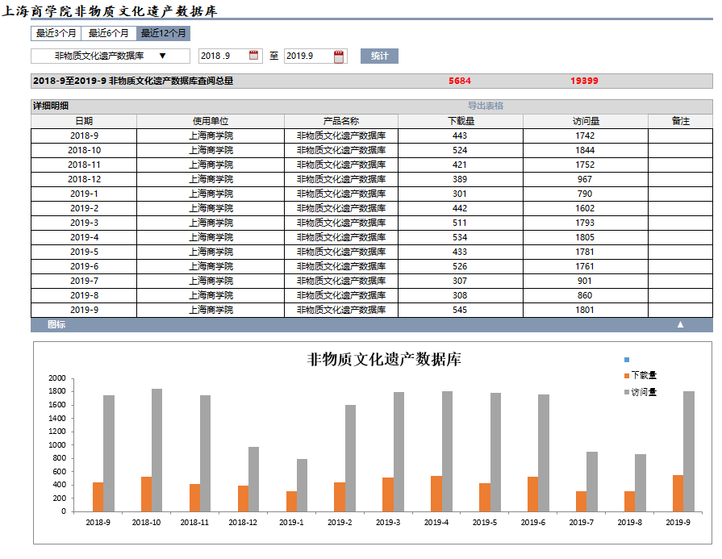
Task: Click visit count 1742 cell
Action: [585, 136]
